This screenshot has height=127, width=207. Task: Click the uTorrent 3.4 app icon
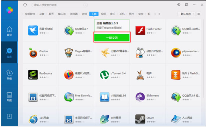pyautogui.click(x=104, y=75)
